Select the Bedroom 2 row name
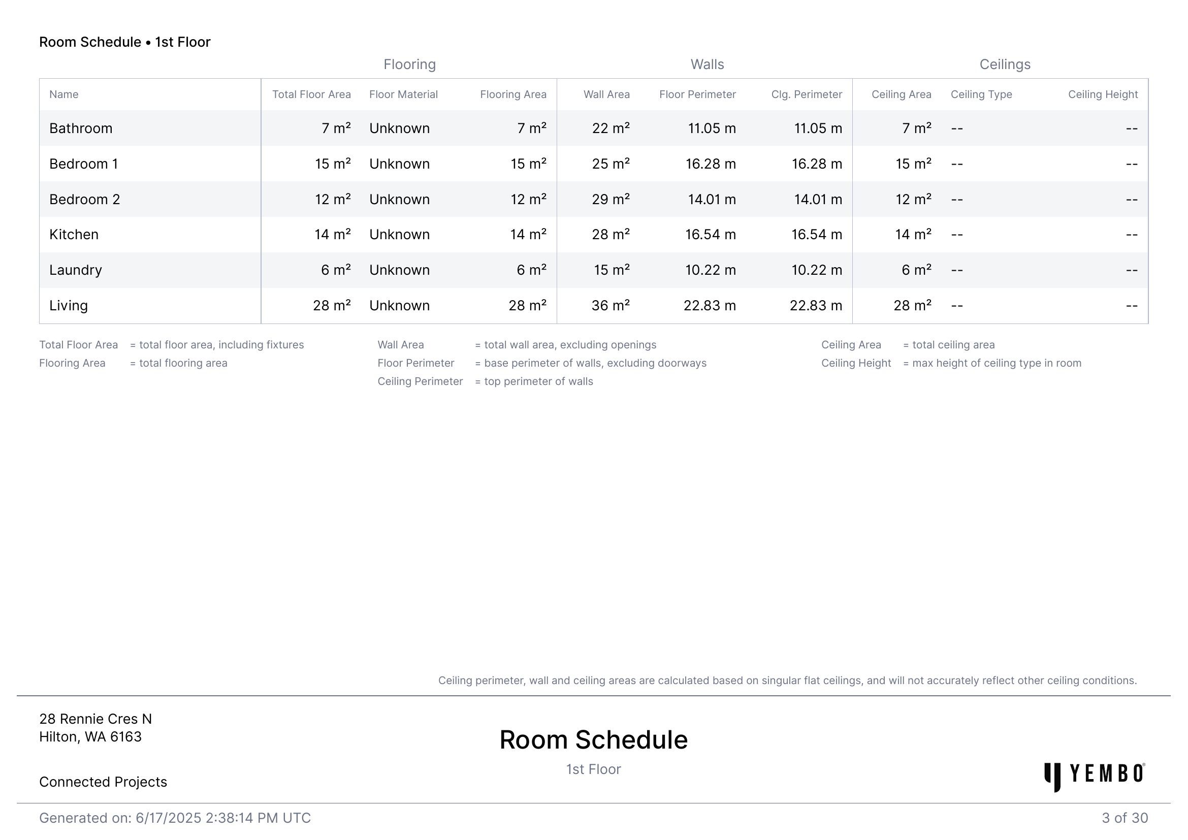The height and width of the screenshot is (840, 1188). pyautogui.click(x=84, y=199)
